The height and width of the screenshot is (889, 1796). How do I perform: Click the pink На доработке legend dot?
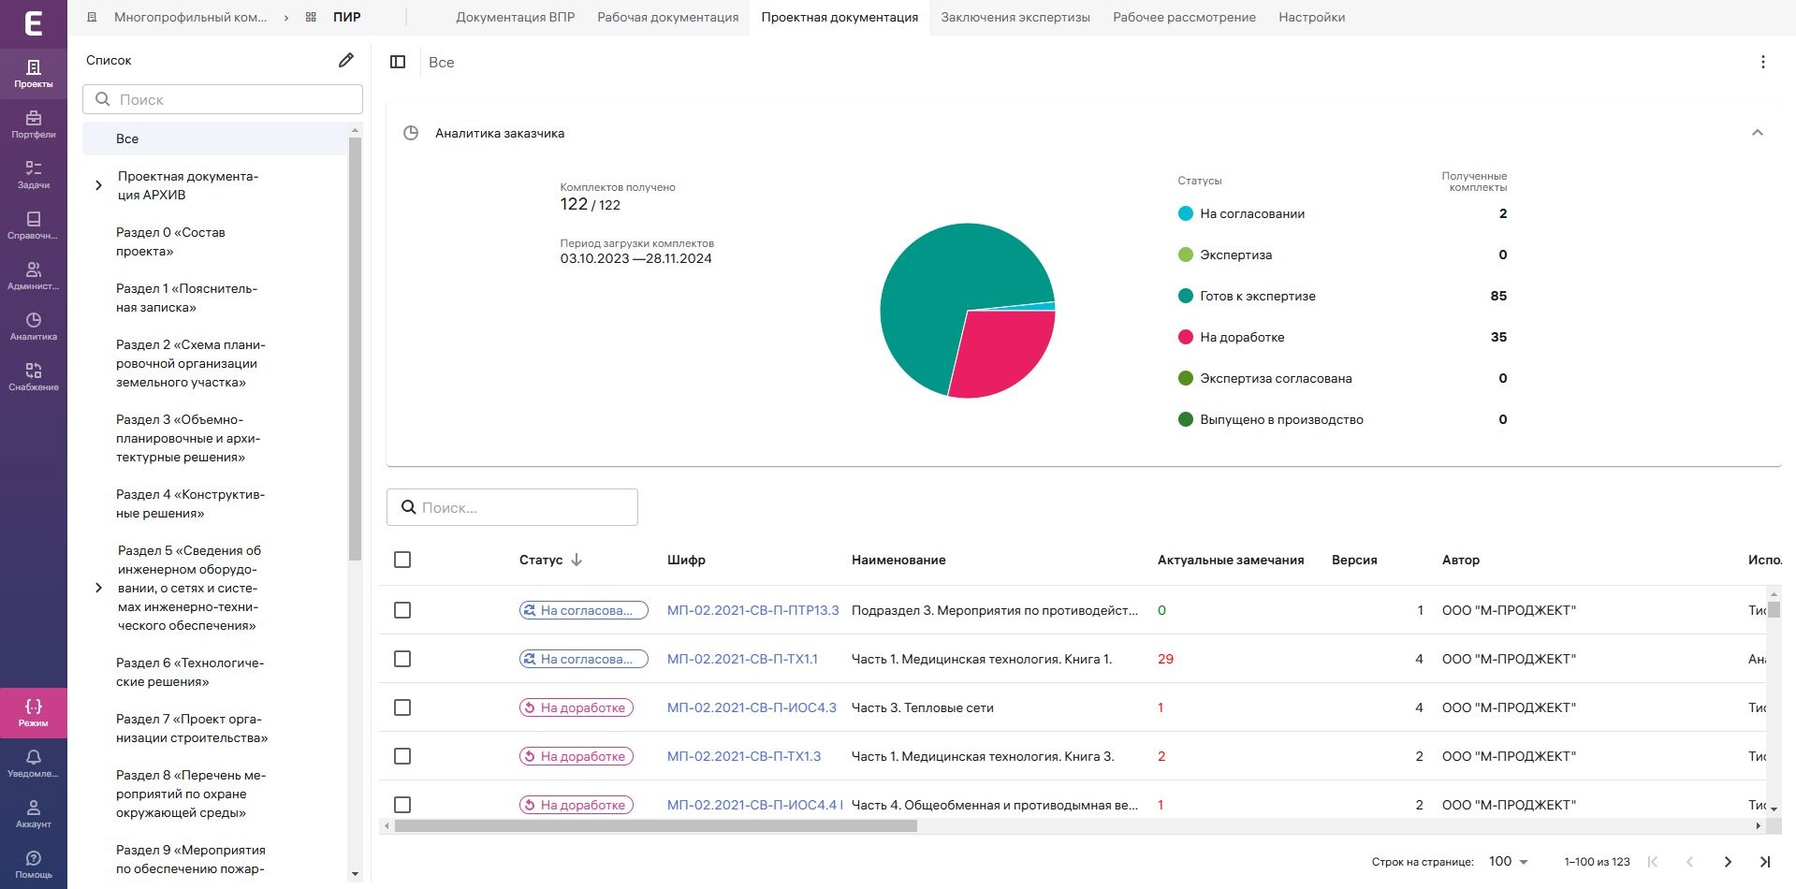tap(1185, 337)
